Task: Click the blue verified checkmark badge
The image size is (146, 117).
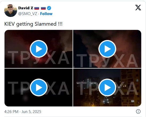Action: (49, 8)
